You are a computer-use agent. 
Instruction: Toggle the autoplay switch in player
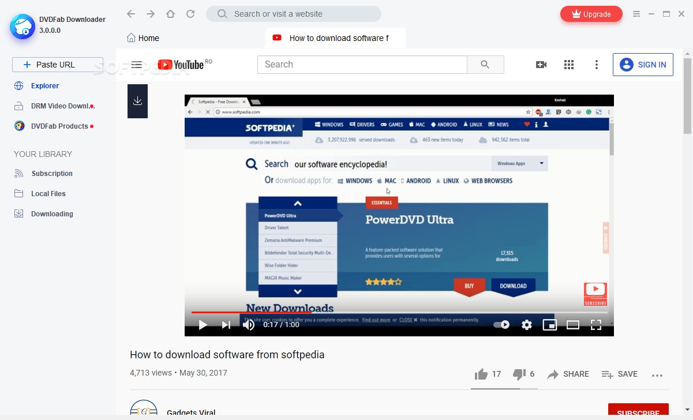(501, 325)
